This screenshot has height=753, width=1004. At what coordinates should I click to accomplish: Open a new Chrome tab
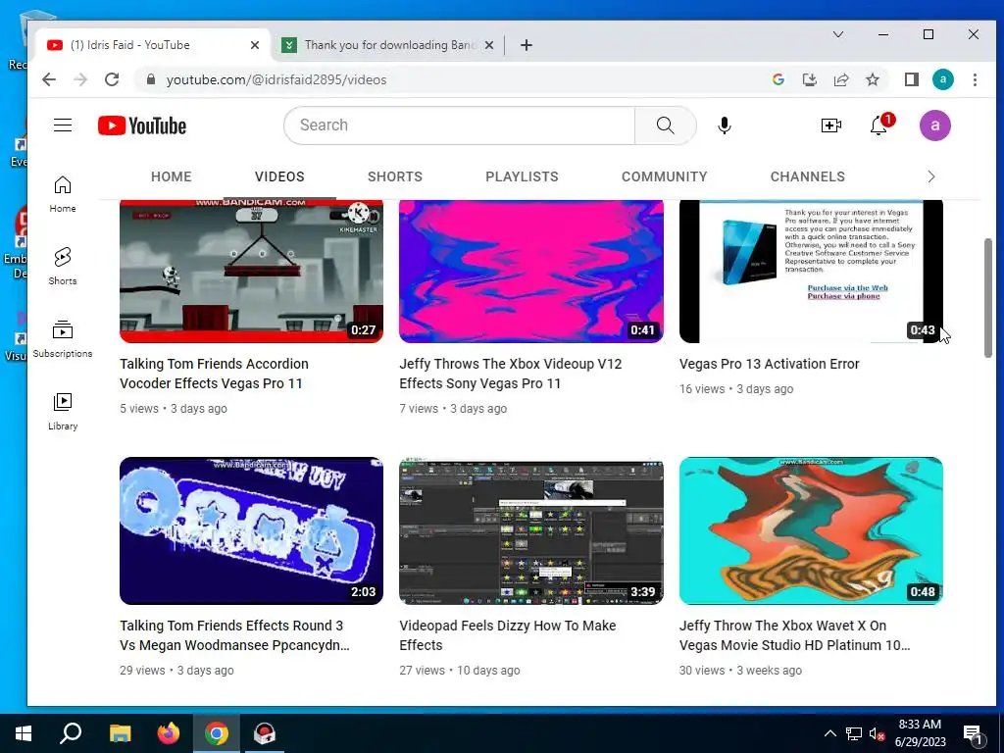[x=527, y=45]
